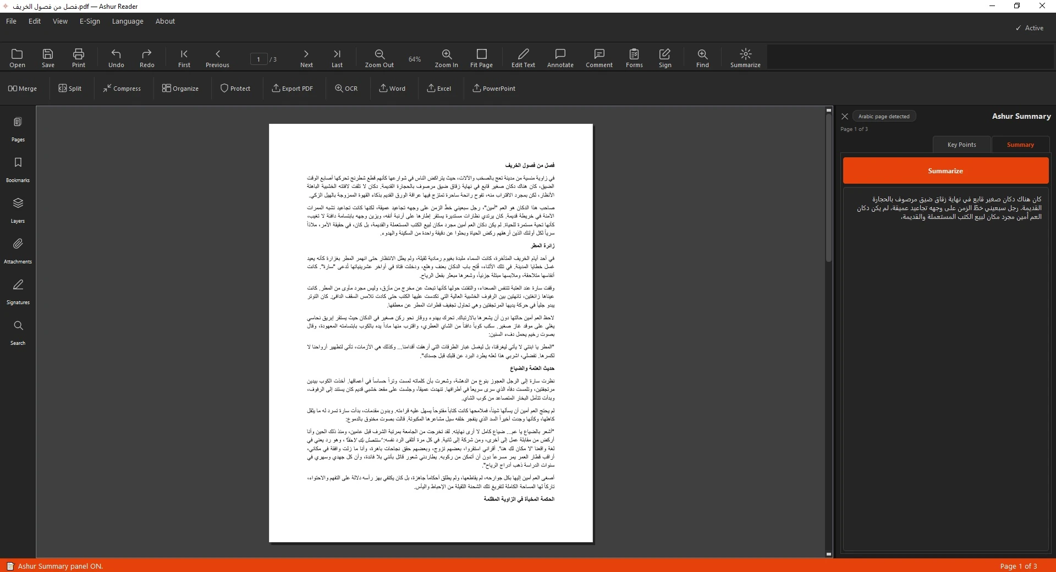Jump to the Last page
Viewport: 1056px width, 572px height.
[337, 58]
